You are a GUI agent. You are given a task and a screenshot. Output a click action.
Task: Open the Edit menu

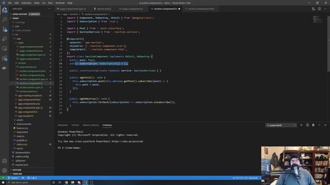[16, 3]
